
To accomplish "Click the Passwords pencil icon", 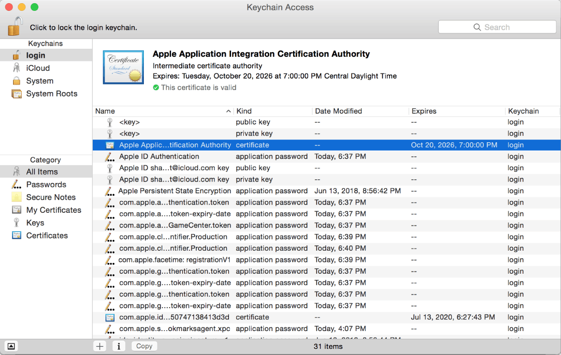I will 17,184.
